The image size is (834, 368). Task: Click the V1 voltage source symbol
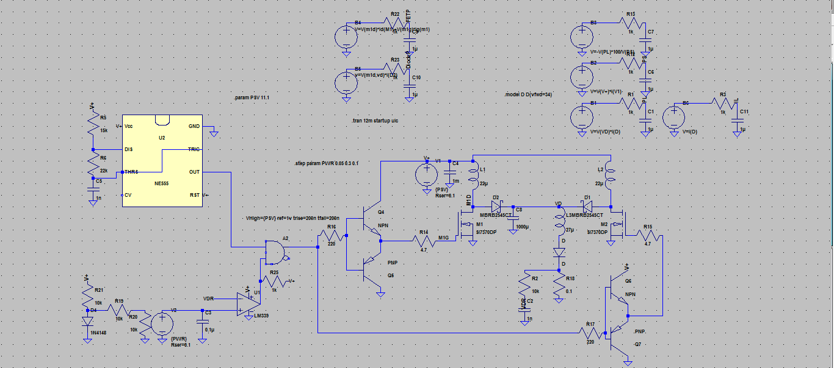pos(427,175)
